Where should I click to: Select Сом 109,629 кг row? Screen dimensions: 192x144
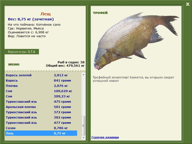coord(41,91)
